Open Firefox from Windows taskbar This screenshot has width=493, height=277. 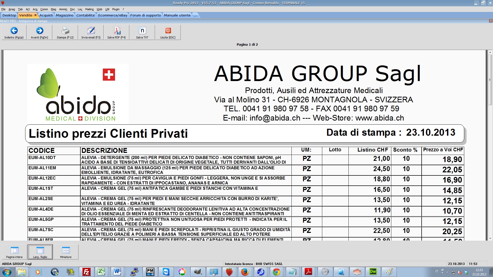pyautogui.click(x=245, y=272)
